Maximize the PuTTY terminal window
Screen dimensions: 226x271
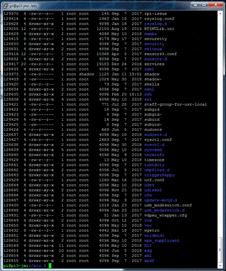coord(204,5)
